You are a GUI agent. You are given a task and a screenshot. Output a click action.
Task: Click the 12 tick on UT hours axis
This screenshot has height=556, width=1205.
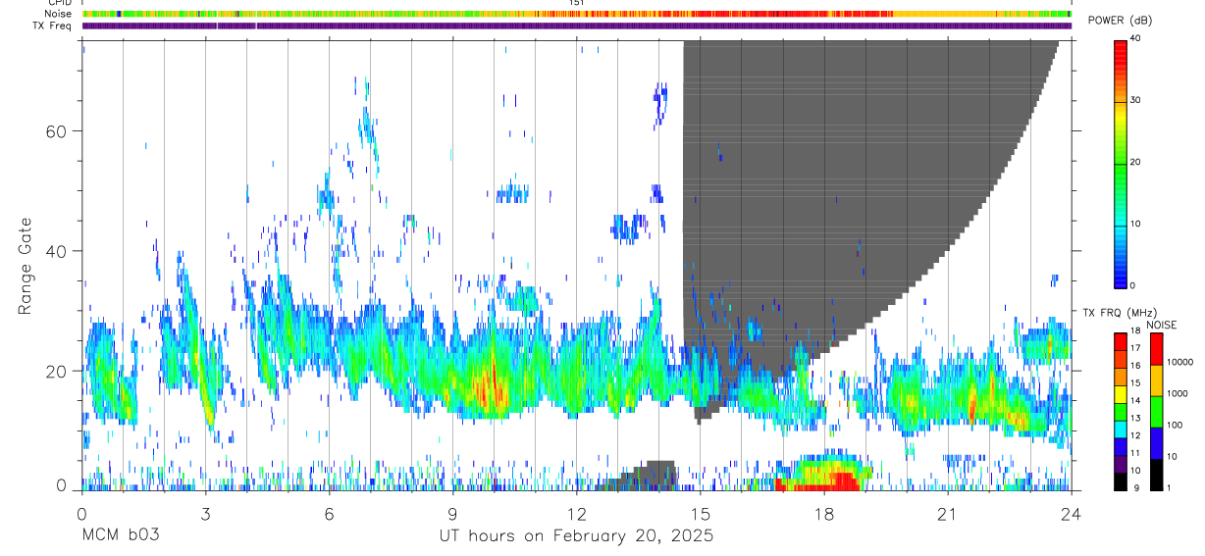point(576,513)
